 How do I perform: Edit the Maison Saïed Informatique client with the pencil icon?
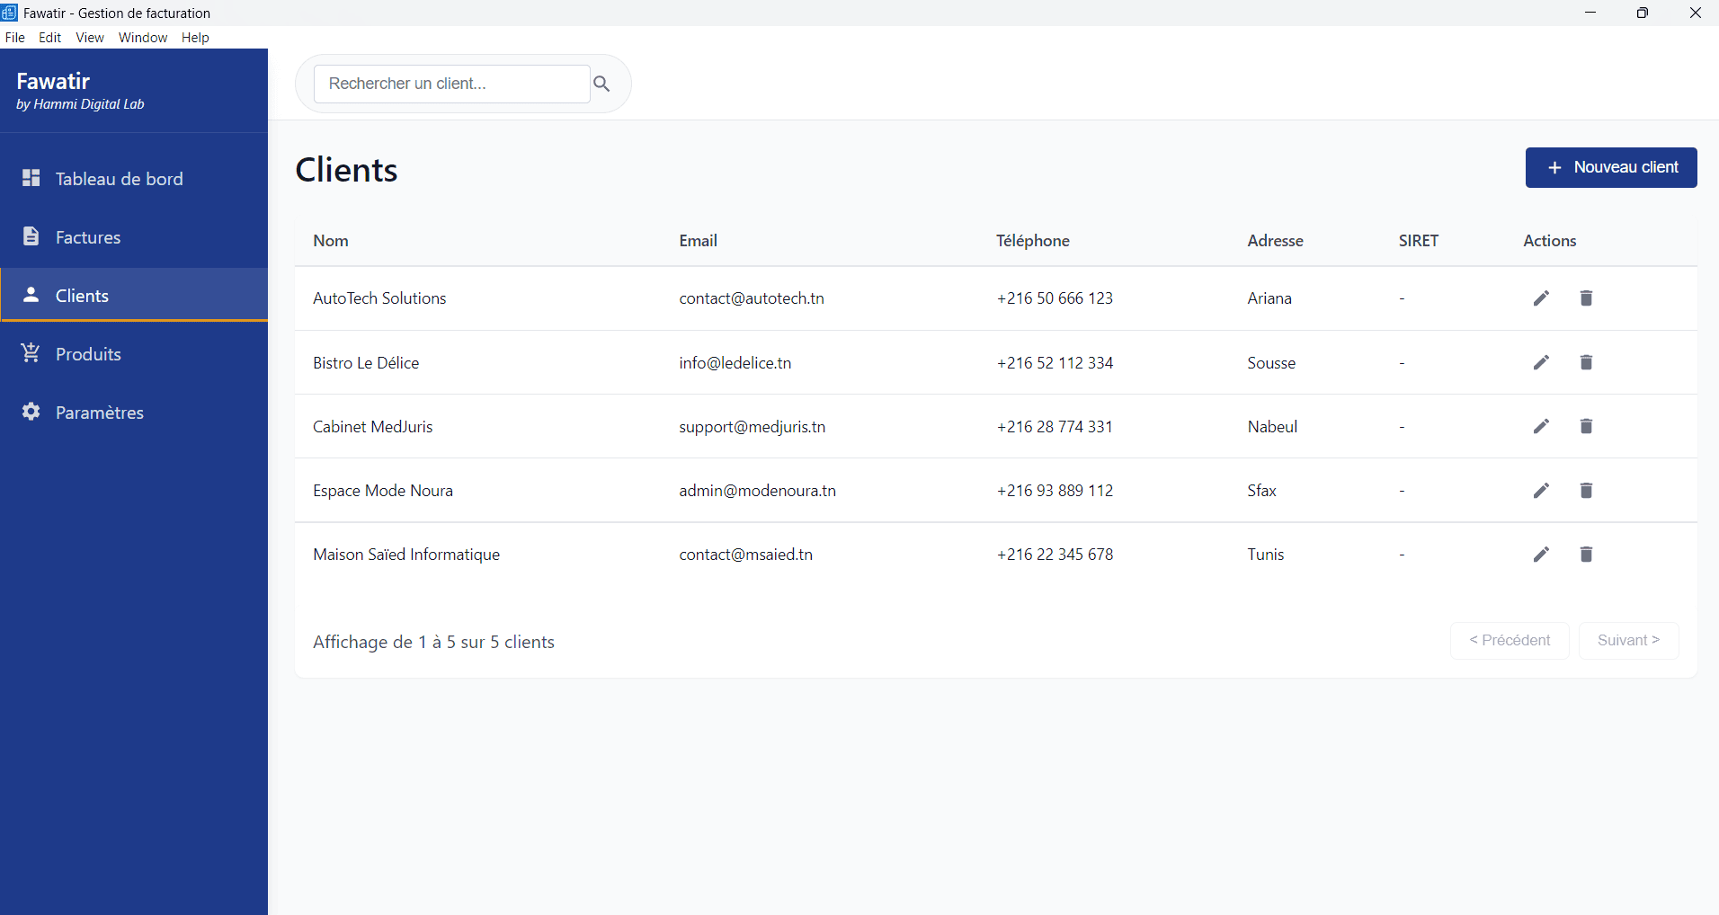[x=1541, y=555]
